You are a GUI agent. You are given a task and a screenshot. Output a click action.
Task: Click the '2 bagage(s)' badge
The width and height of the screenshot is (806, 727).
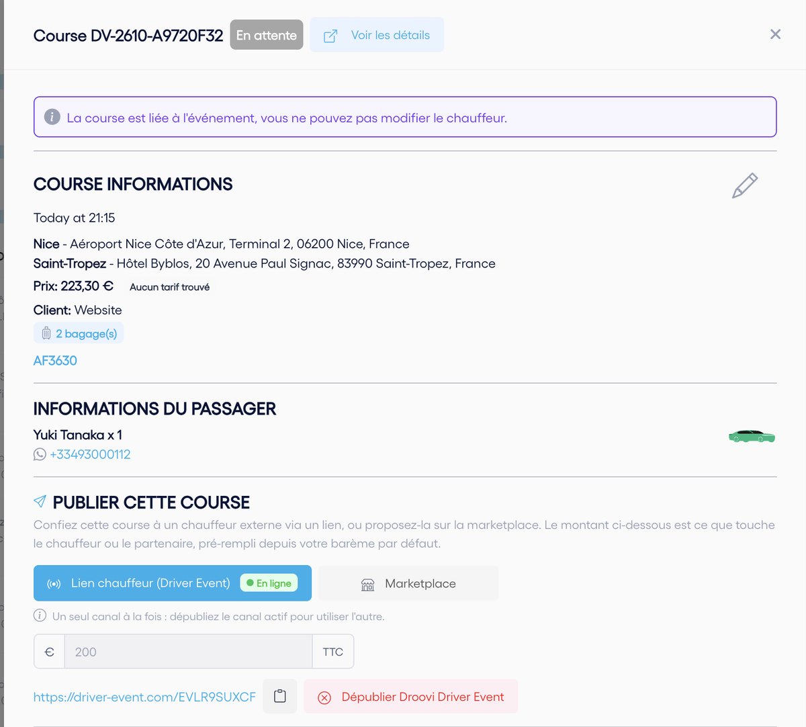(79, 333)
